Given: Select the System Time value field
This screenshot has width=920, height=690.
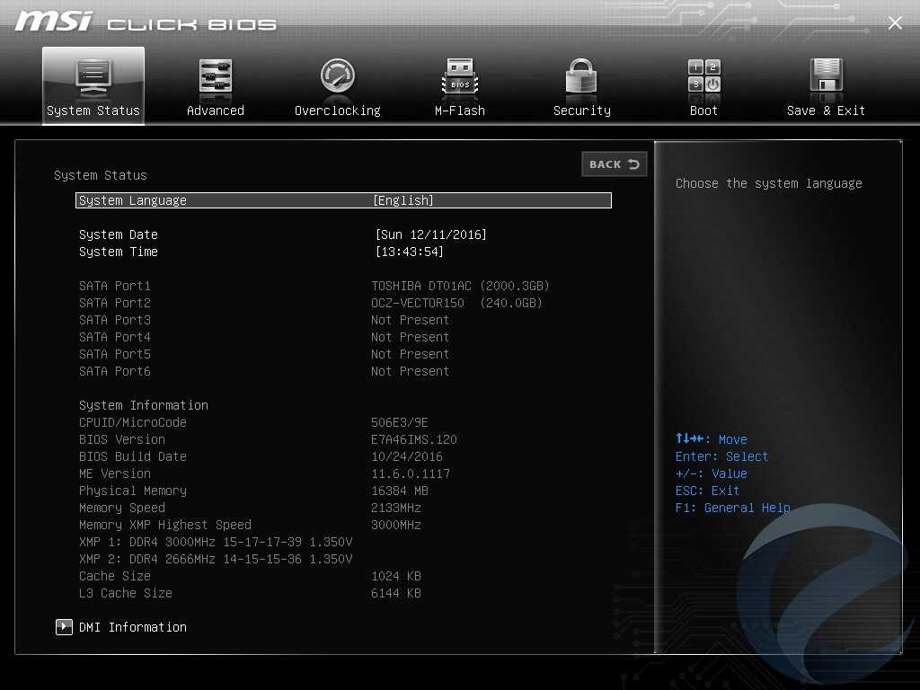Looking at the screenshot, I should coord(410,252).
